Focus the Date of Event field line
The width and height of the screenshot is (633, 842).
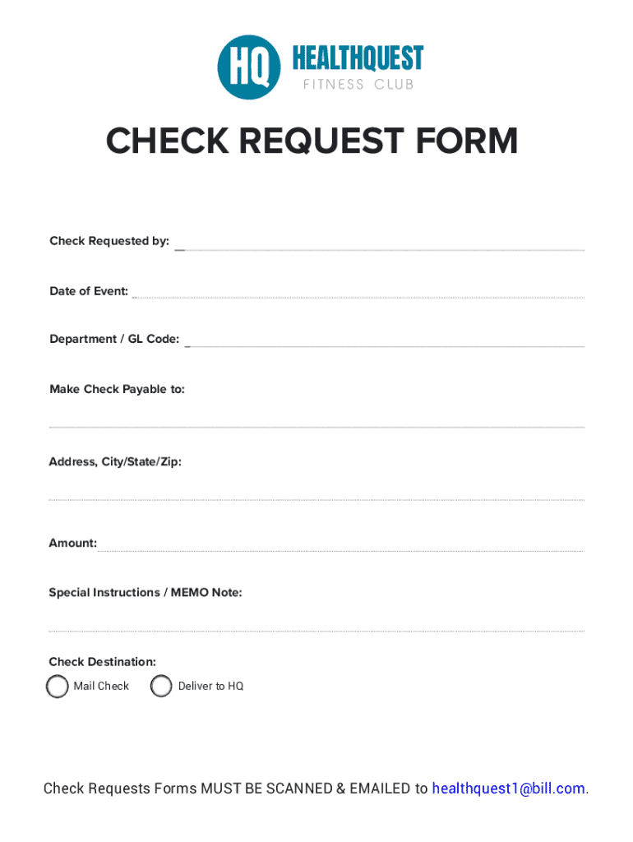358,294
